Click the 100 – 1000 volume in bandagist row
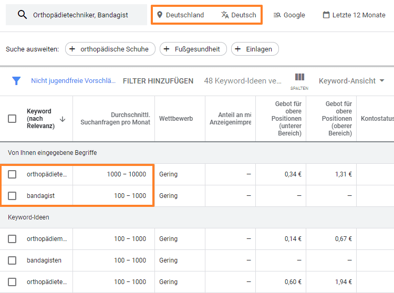The width and height of the screenshot is (394, 293). point(130,196)
